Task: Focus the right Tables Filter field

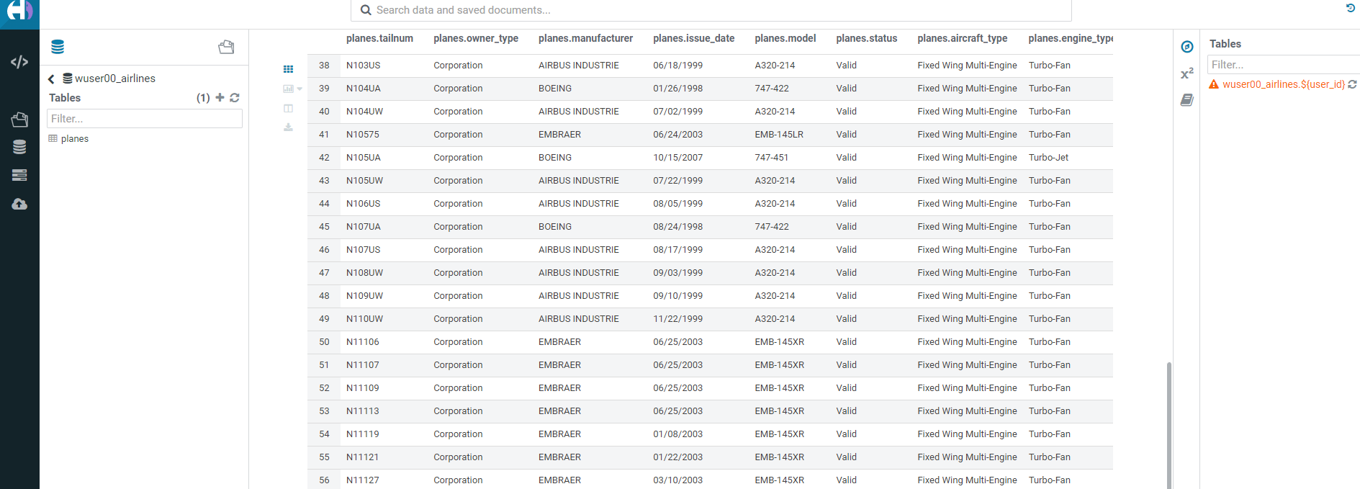Action: pos(1284,65)
